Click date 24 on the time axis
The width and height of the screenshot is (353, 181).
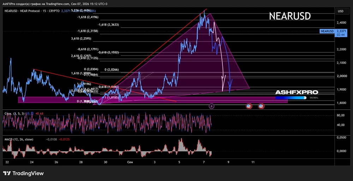point(32,162)
